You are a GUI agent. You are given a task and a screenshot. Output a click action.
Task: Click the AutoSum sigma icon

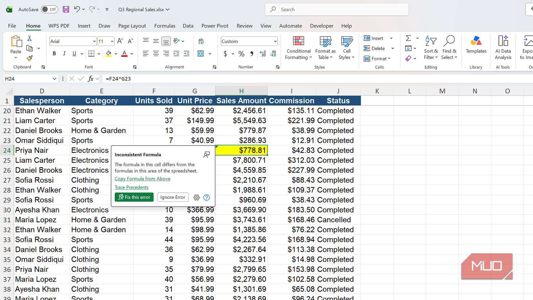coord(408,38)
